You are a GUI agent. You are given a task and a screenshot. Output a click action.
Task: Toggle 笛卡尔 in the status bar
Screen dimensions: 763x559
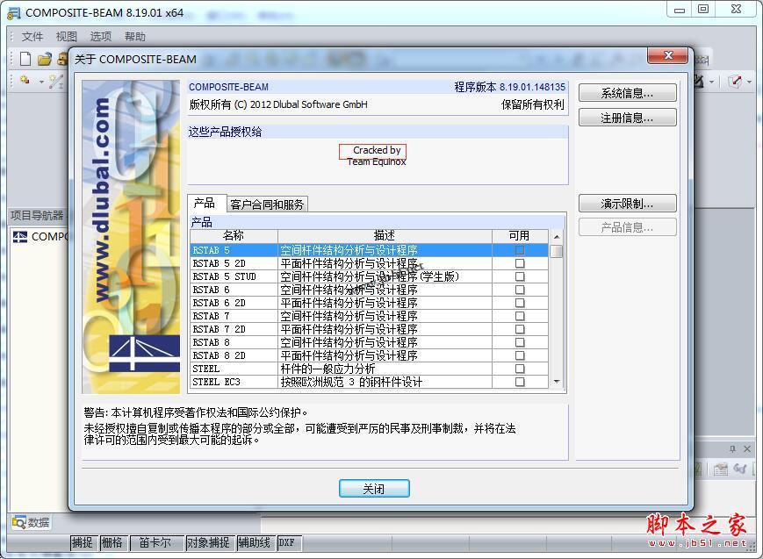(155, 542)
